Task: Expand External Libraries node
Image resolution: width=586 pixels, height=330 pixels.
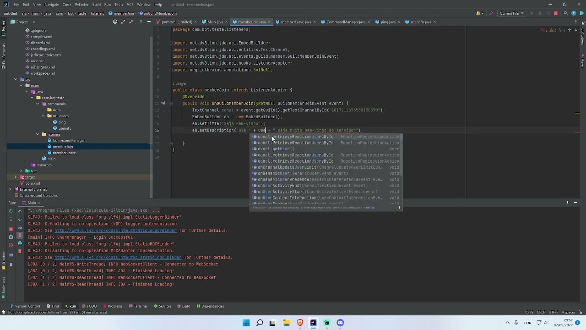Action: coord(10,189)
